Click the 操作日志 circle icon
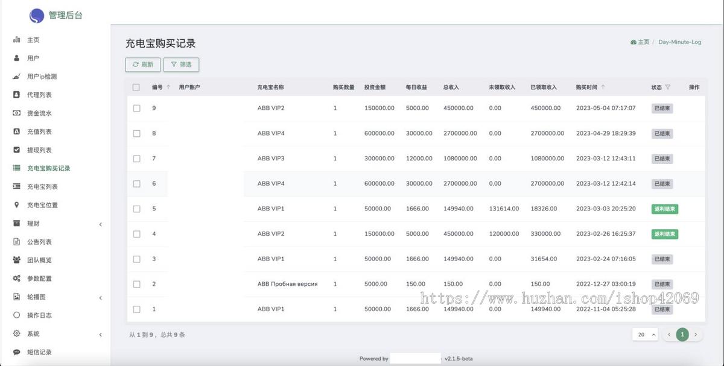Viewport: 724px width, 366px height. pyautogui.click(x=17, y=315)
